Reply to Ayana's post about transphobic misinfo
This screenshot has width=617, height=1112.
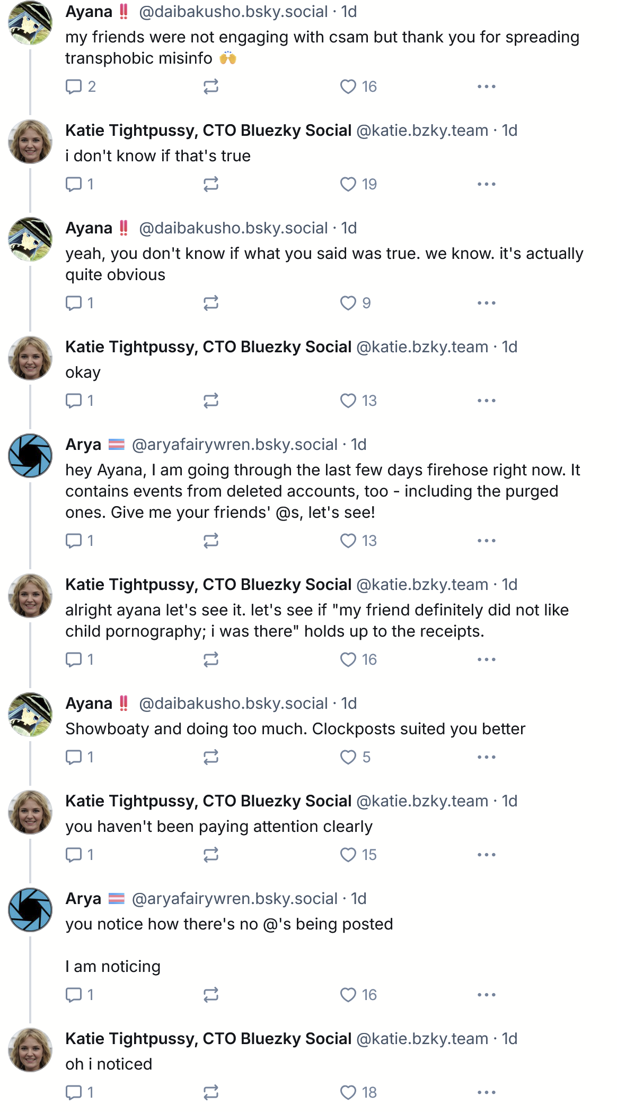tap(74, 86)
